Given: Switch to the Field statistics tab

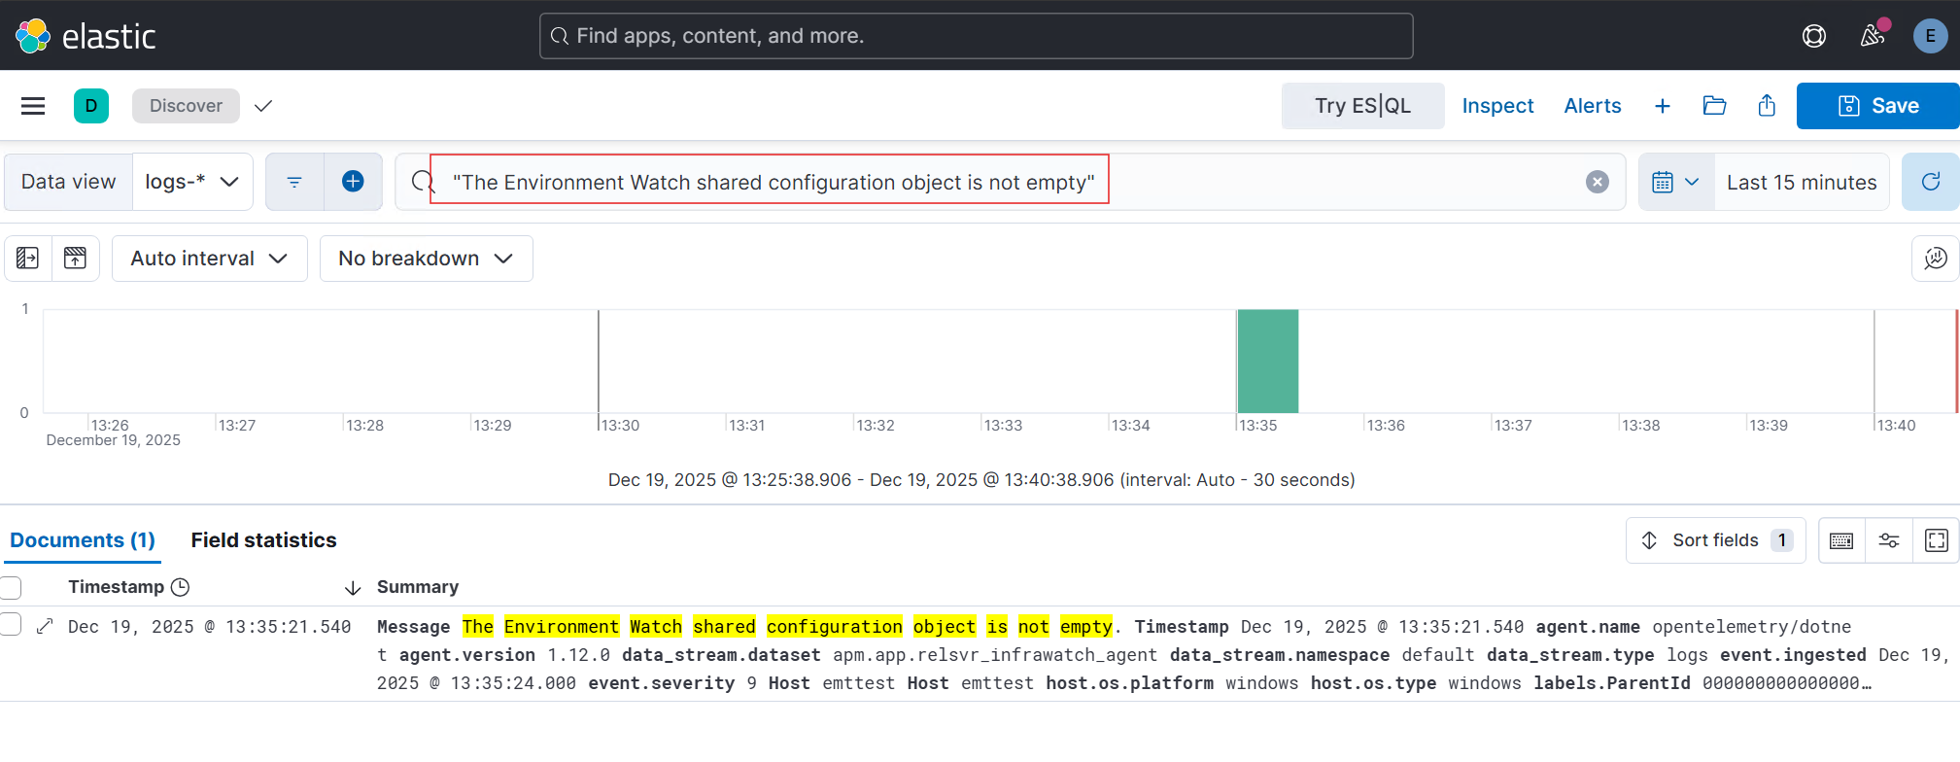Looking at the screenshot, I should tap(263, 540).
